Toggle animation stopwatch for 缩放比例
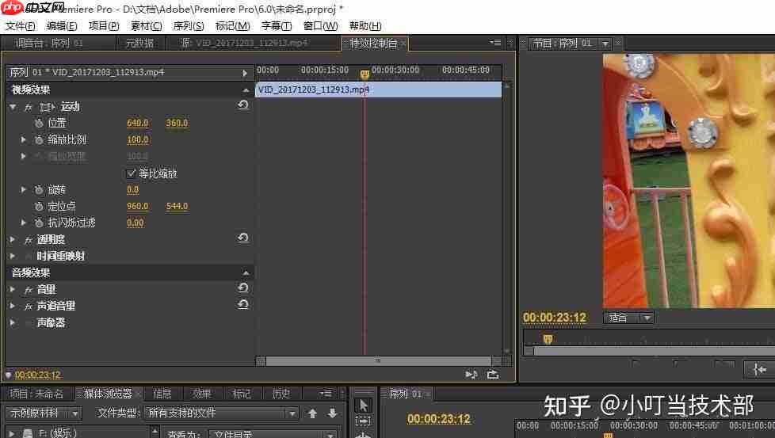This screenshot has width=775, height=438. pyautogui.click(x=39, y=139)
